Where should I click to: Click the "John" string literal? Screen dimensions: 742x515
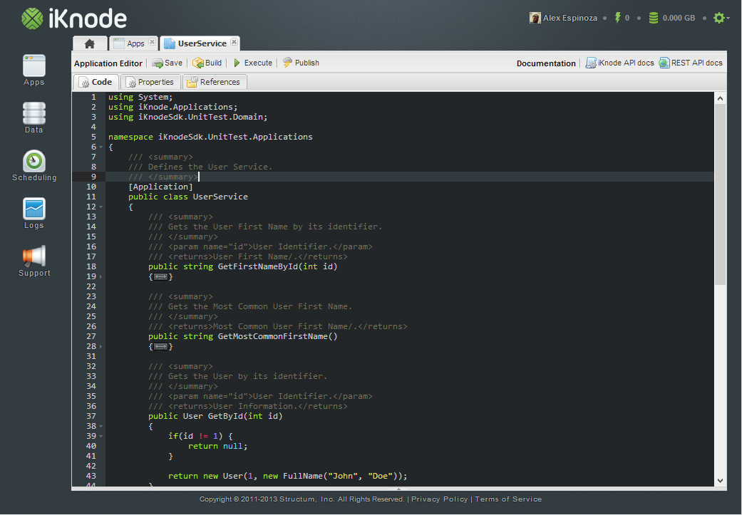click(x=343, y=477)
